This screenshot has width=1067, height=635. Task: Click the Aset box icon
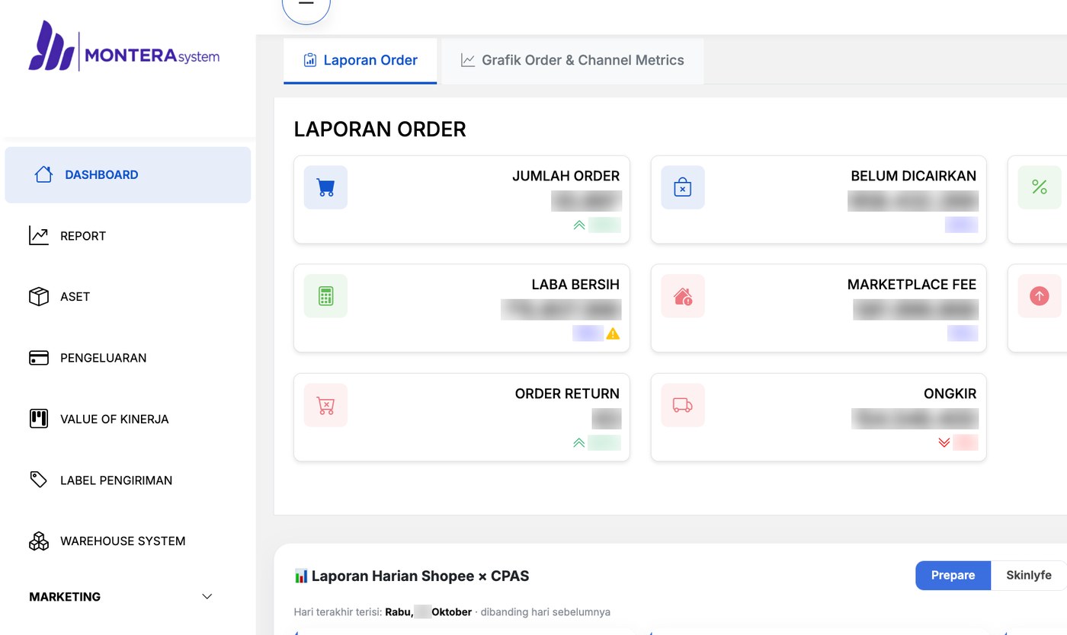39,297
